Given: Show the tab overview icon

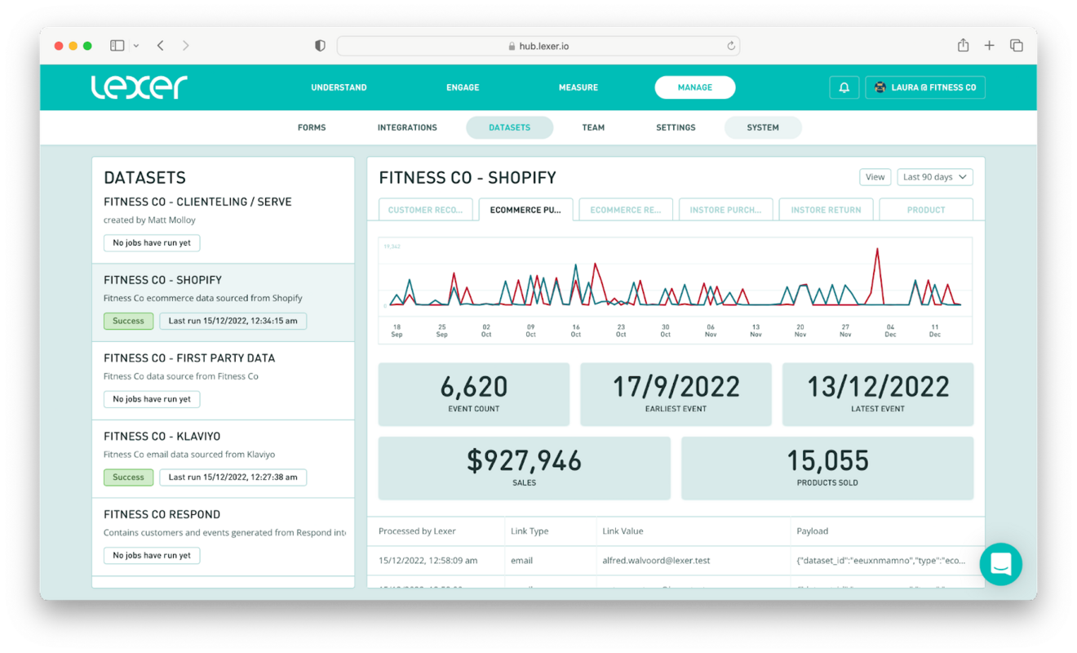Looking at the screenshot, I should pos(1016,45).
